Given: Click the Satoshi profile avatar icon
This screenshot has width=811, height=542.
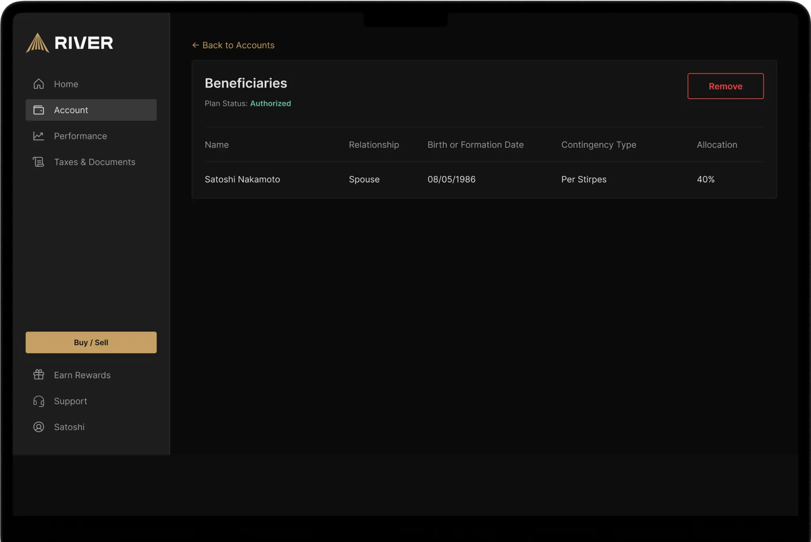Looking at the screenshot, I should point(39,427).
